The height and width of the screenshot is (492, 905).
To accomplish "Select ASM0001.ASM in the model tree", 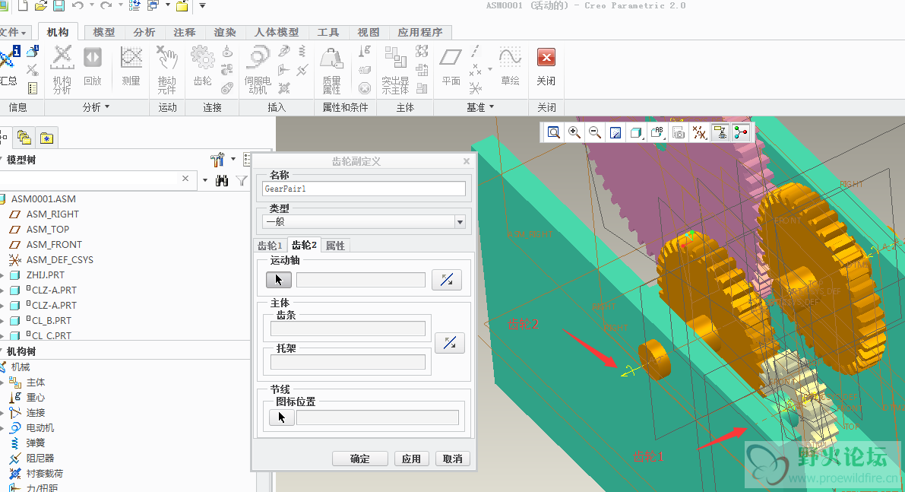I will tap(43, 198).
